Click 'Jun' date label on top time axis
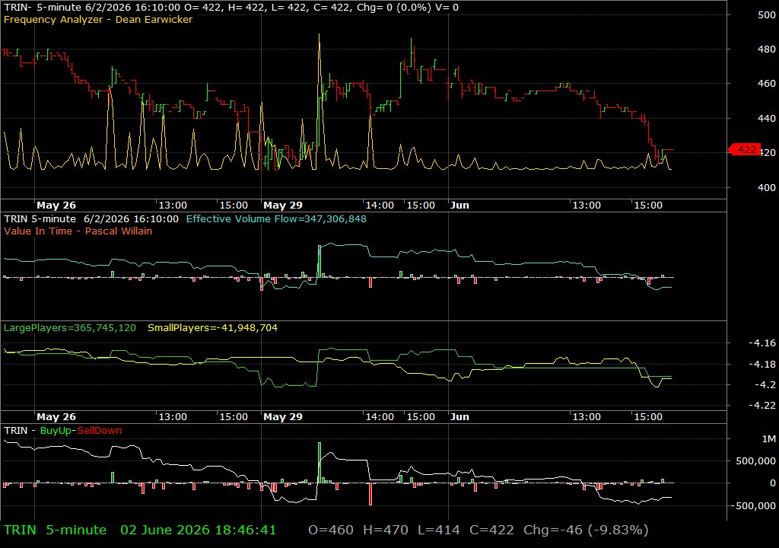This screenshot has width=779, height=548. click(459, 205)
